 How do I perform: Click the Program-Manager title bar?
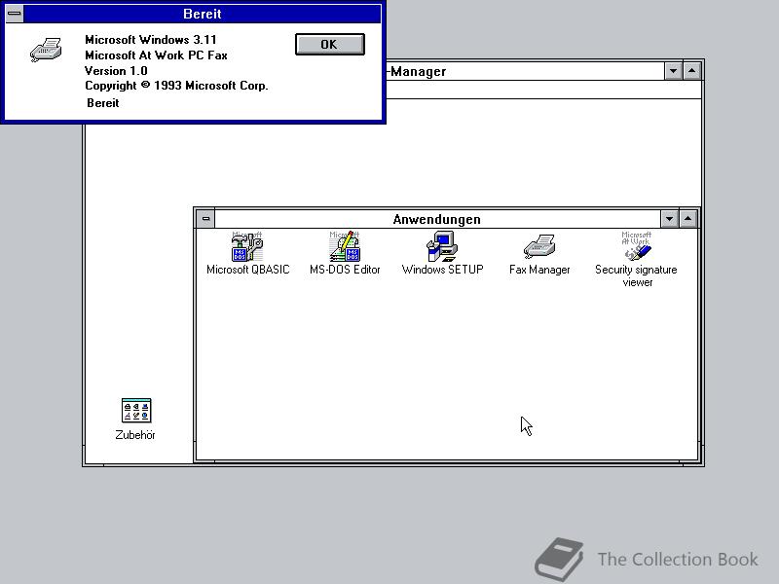click(x=525, y=71)
